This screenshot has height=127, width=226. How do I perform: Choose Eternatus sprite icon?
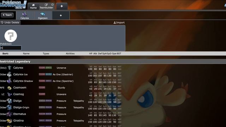10,114
